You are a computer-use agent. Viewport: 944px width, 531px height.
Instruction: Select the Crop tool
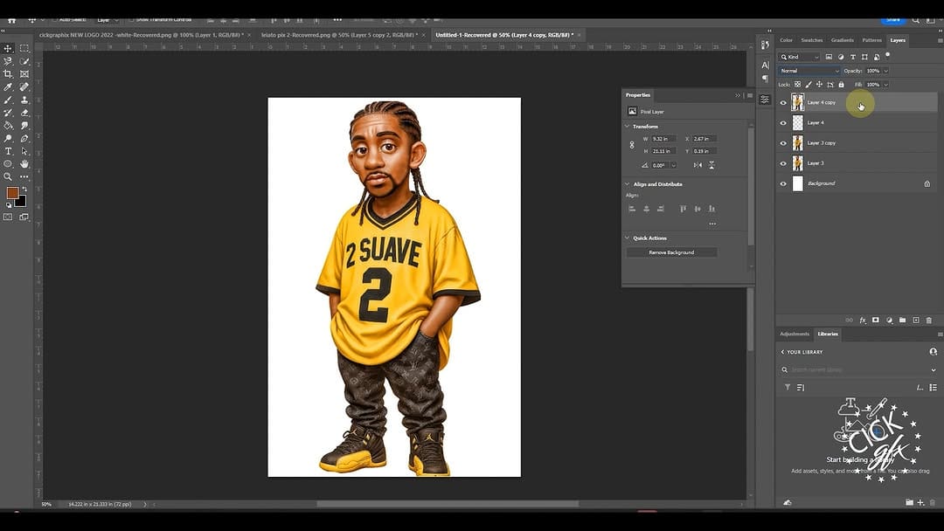point(9,74)
